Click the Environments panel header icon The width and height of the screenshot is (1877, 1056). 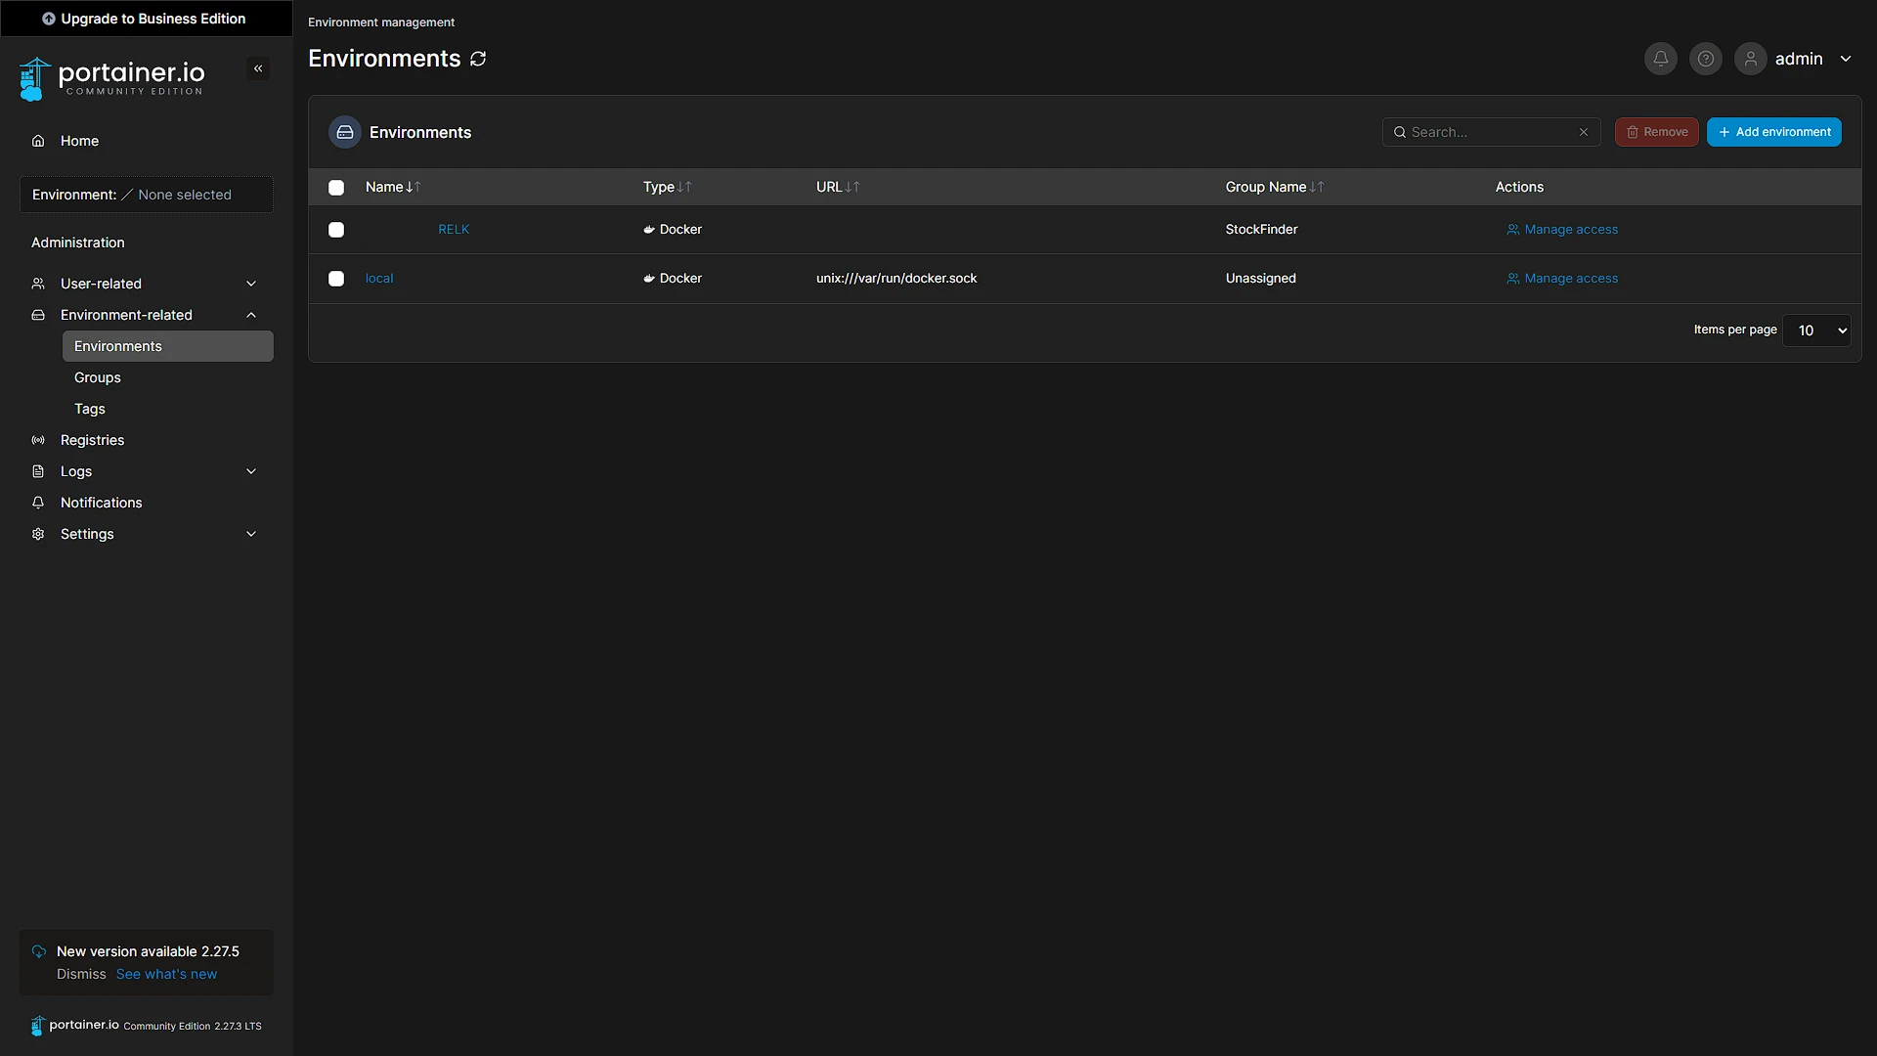345,132
